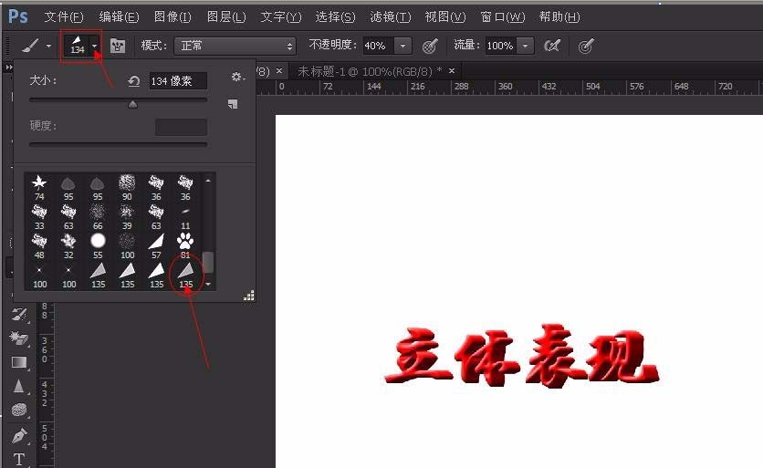Toggle tablet pressure for size icon
The height and width of the screenshot is (468, 763).
pyautogui.click(x=585, y=47)
